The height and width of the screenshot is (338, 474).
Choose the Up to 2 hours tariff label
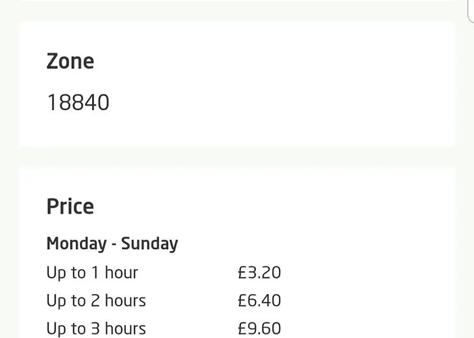point(96,301)
